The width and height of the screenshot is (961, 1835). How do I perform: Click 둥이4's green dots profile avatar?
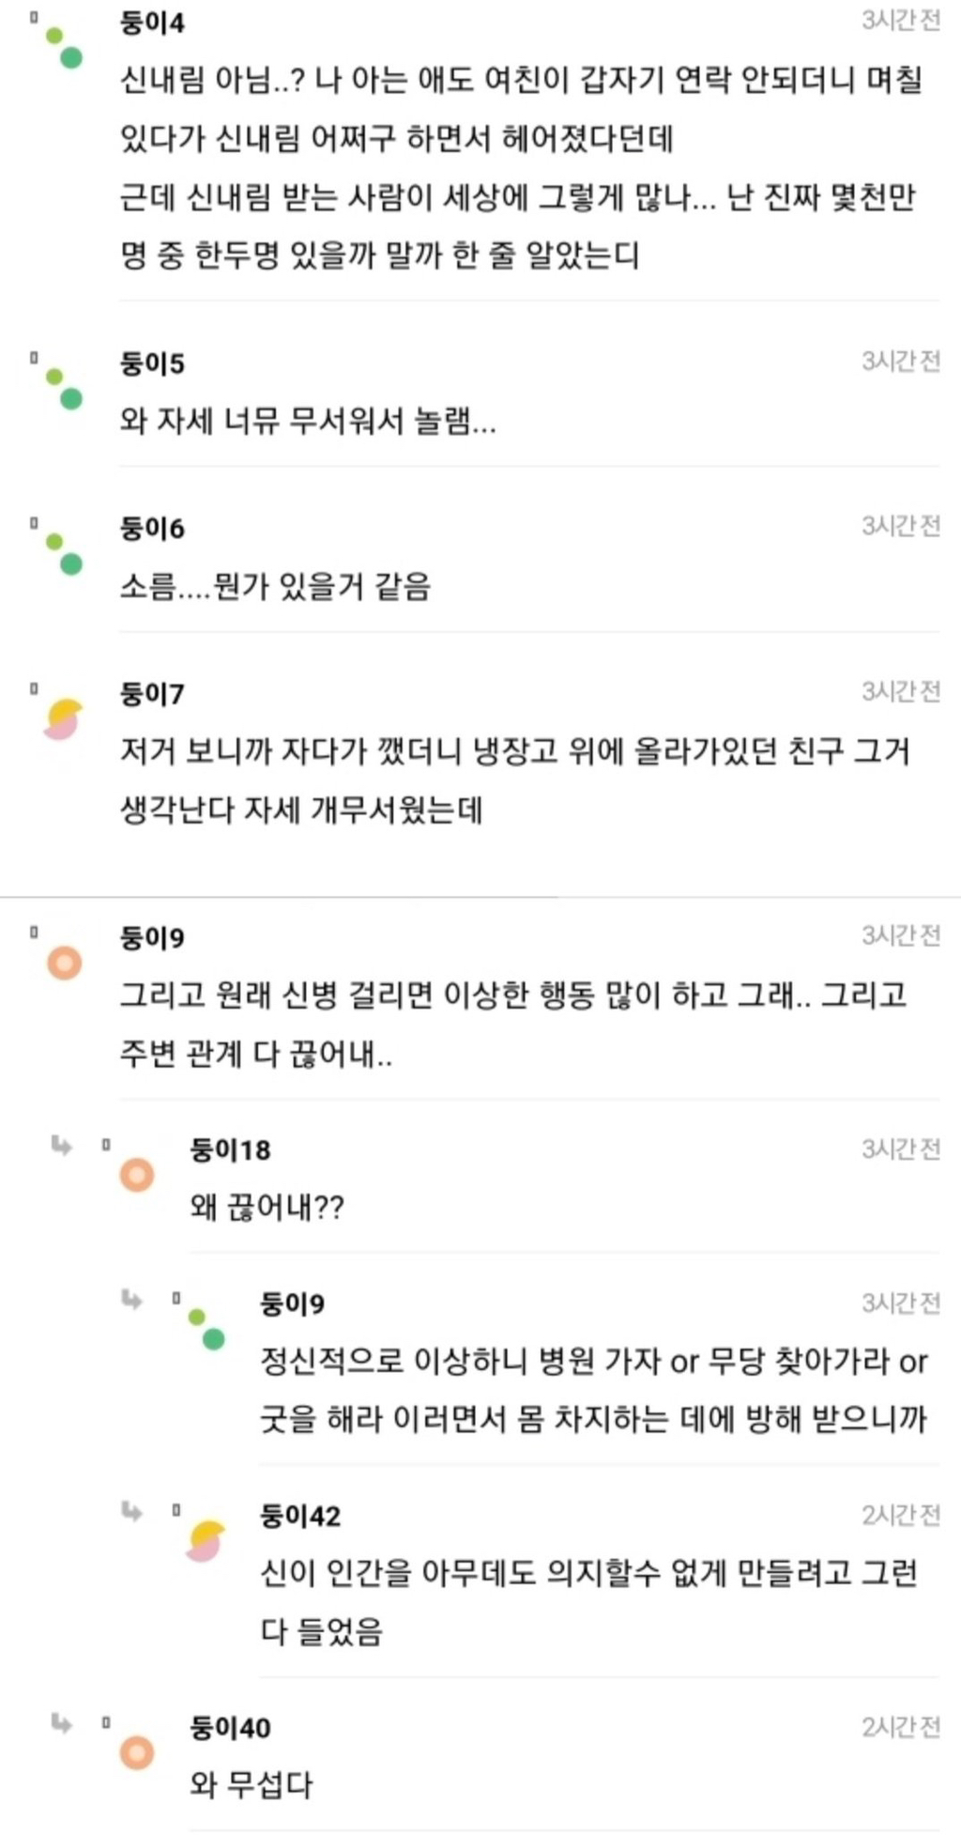pos(64,47)
